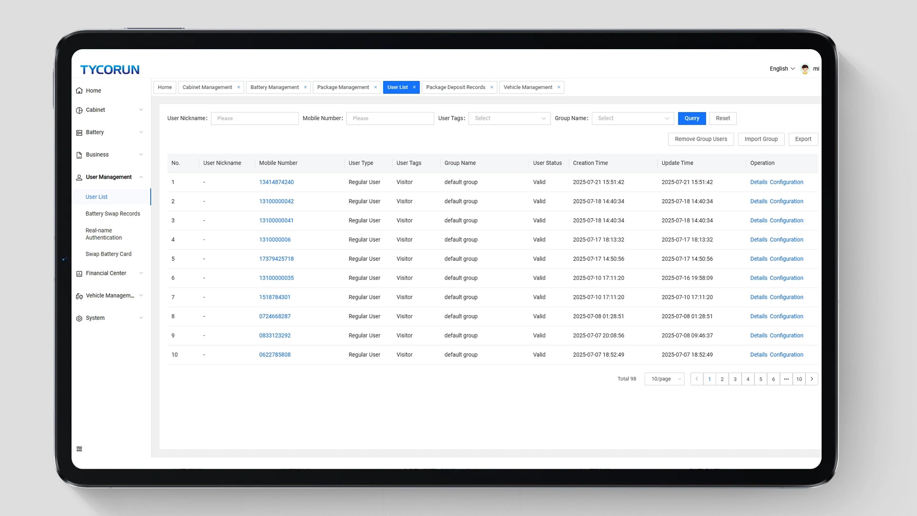917x516 pixels.
Task: Click the System gear icon
Action: [79, 318]
